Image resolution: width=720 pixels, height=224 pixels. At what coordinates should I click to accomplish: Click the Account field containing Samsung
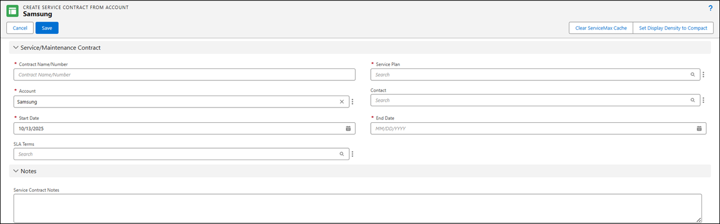181,102
